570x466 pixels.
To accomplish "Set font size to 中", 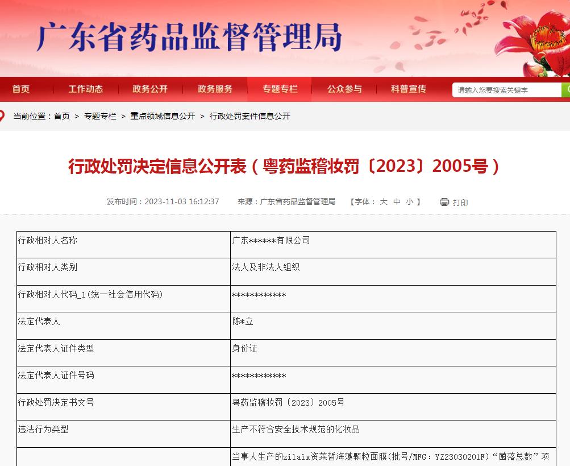I will (397, 201).
